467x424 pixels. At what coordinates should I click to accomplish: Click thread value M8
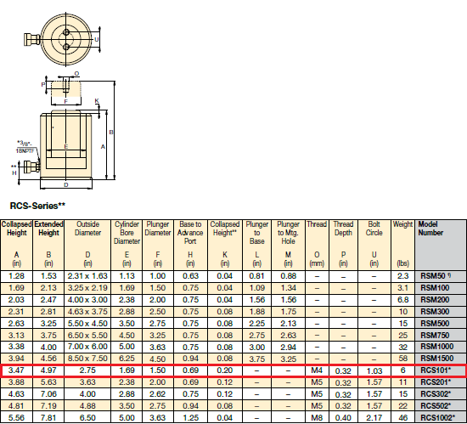[x=317, y=418]
